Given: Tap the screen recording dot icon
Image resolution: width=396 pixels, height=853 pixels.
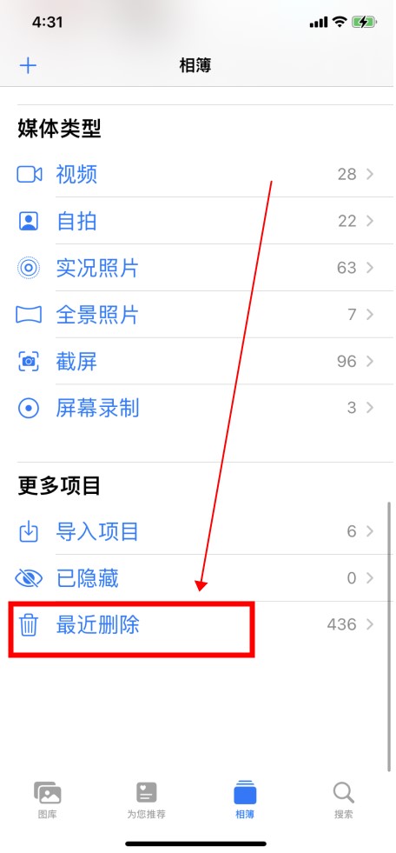Looking at the screenshot, I should pyautogui.click(x=29, y=409).
